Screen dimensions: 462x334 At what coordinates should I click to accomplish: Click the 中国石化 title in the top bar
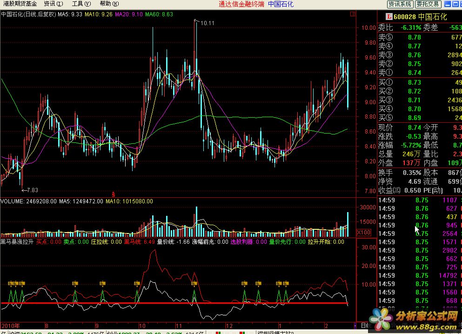[x=281, y=4]
